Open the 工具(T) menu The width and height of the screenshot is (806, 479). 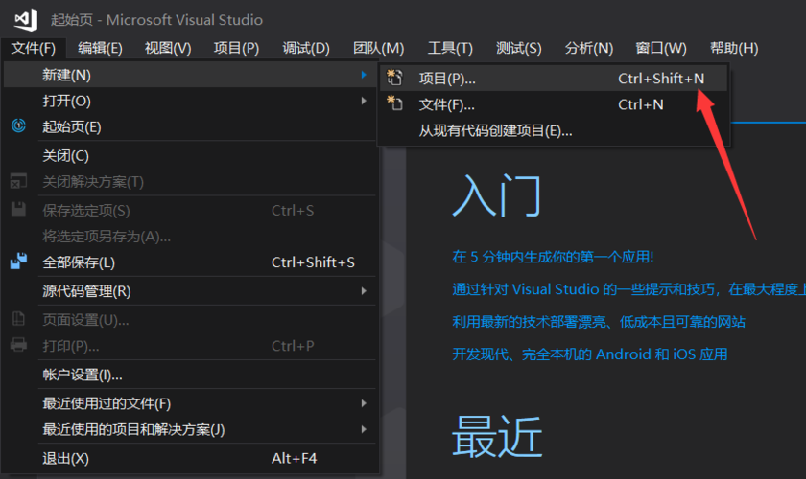coord(450,48)
